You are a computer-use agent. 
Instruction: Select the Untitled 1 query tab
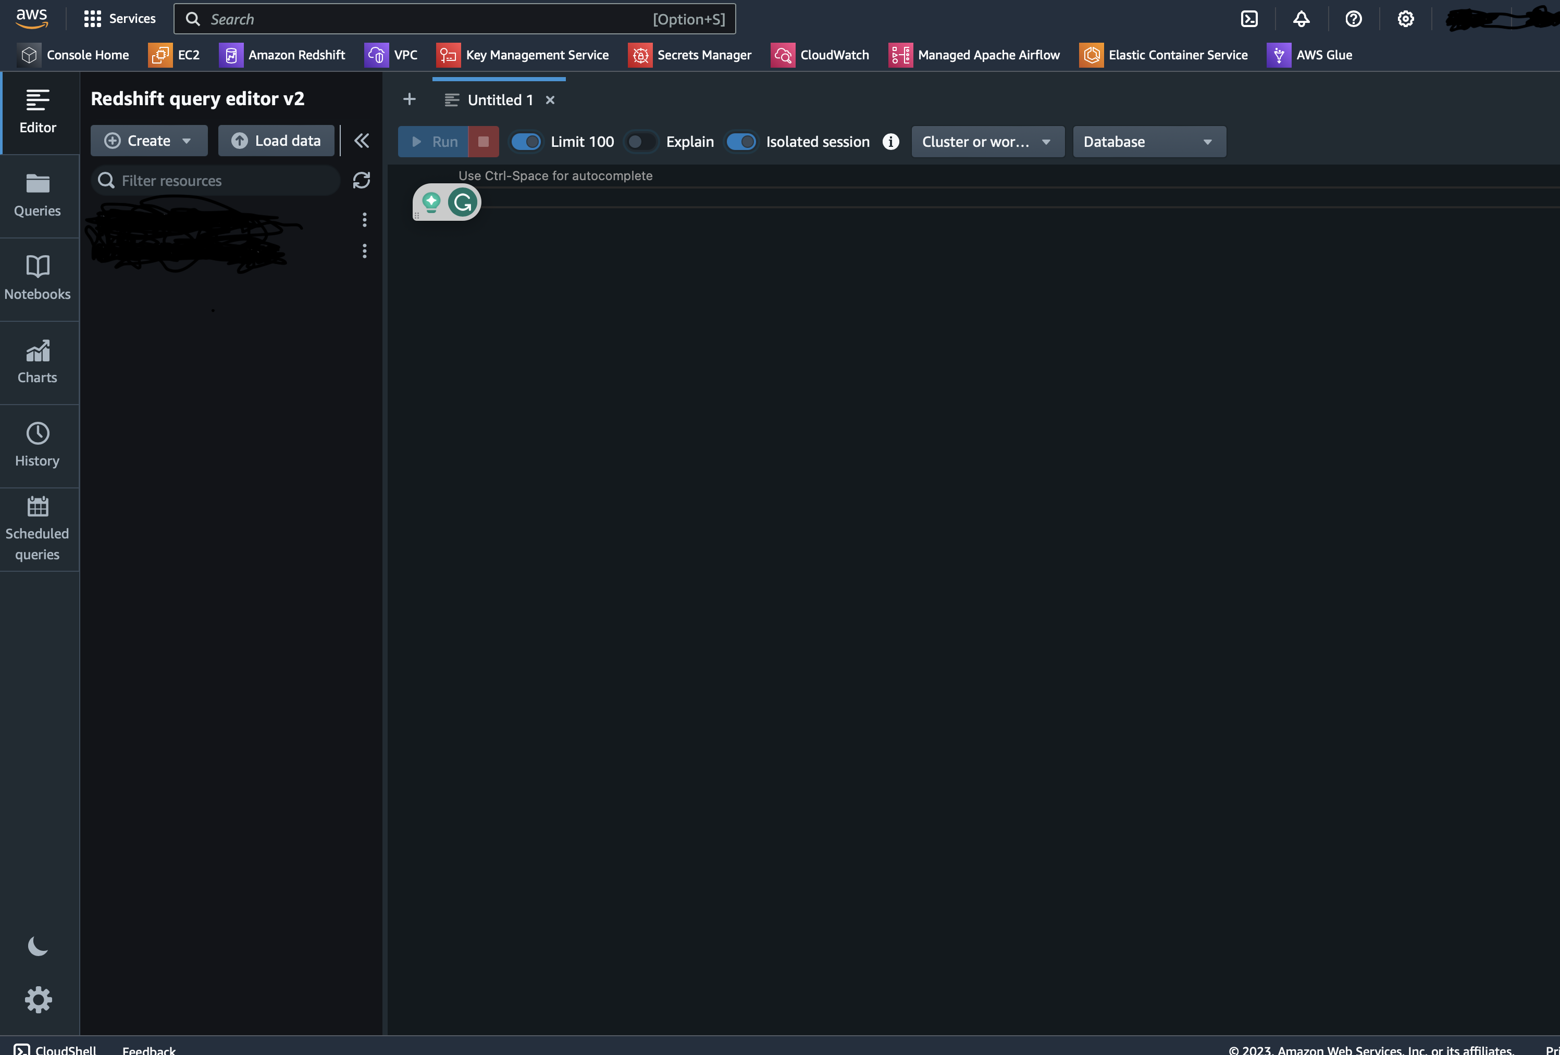coord(499,100)
